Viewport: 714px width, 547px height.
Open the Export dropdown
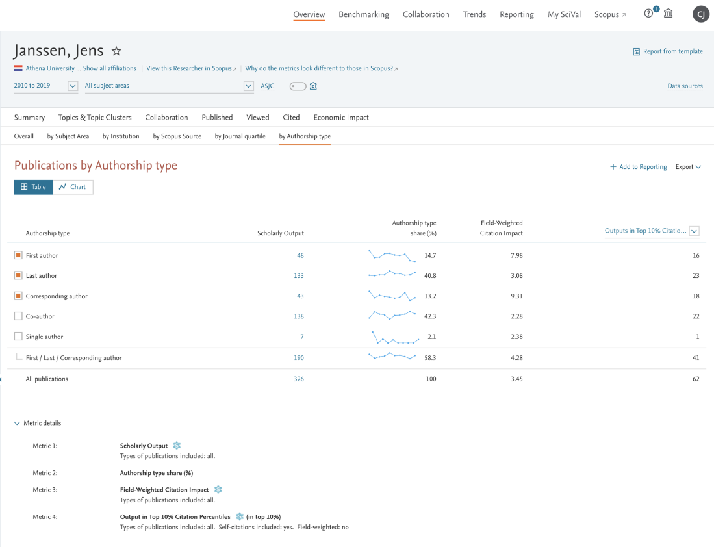pyautogui.click(x=688, y=167)
